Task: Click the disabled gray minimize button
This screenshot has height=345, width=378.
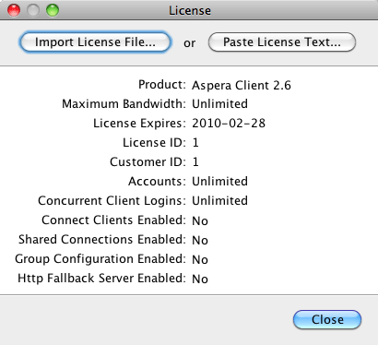Action: 33,10
